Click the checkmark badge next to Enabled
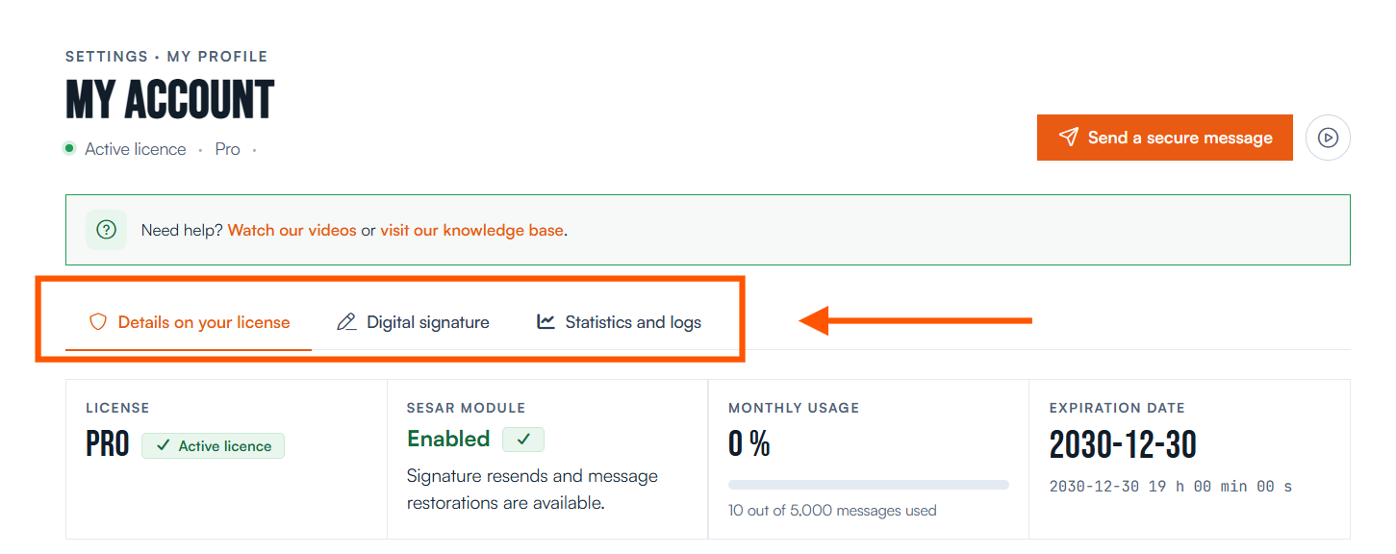 523,440
